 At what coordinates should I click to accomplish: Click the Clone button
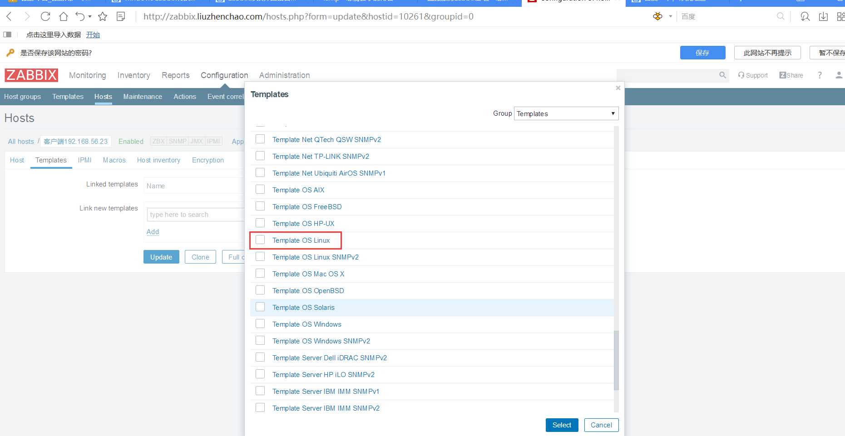(x=200, y=257)
